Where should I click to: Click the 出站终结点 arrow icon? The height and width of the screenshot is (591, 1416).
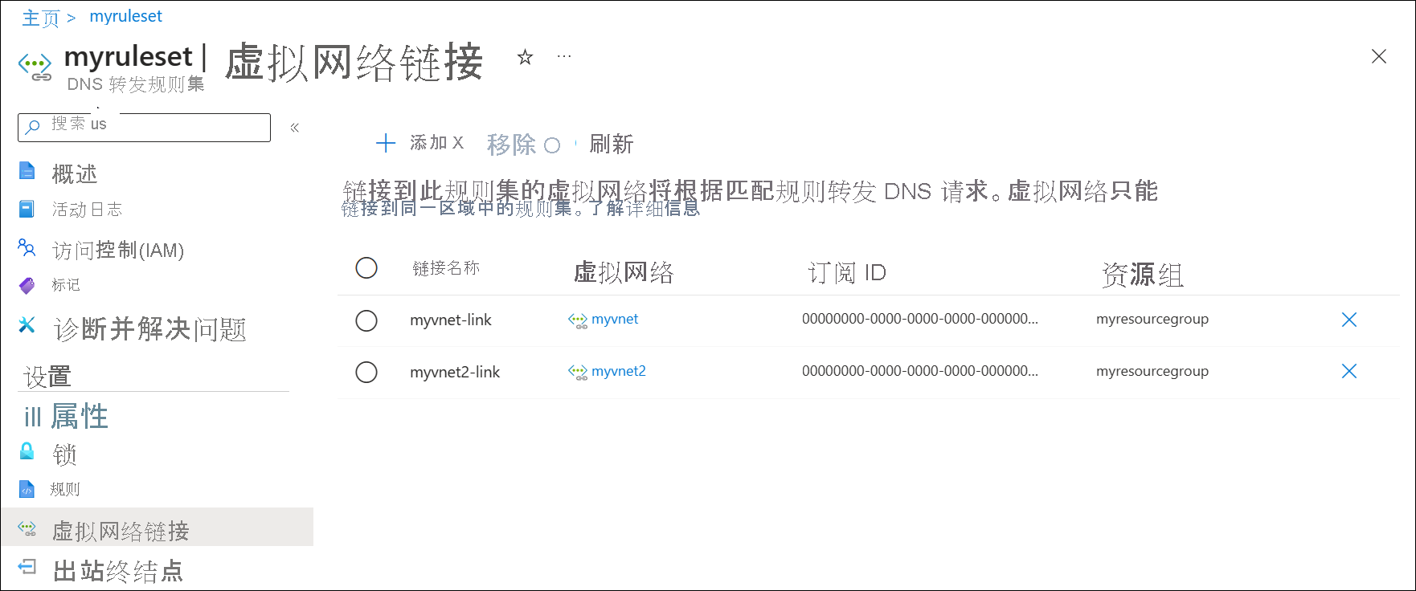(27, 567)
